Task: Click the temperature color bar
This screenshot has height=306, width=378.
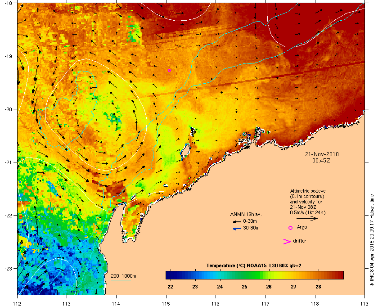Action: tap(255, 275)
